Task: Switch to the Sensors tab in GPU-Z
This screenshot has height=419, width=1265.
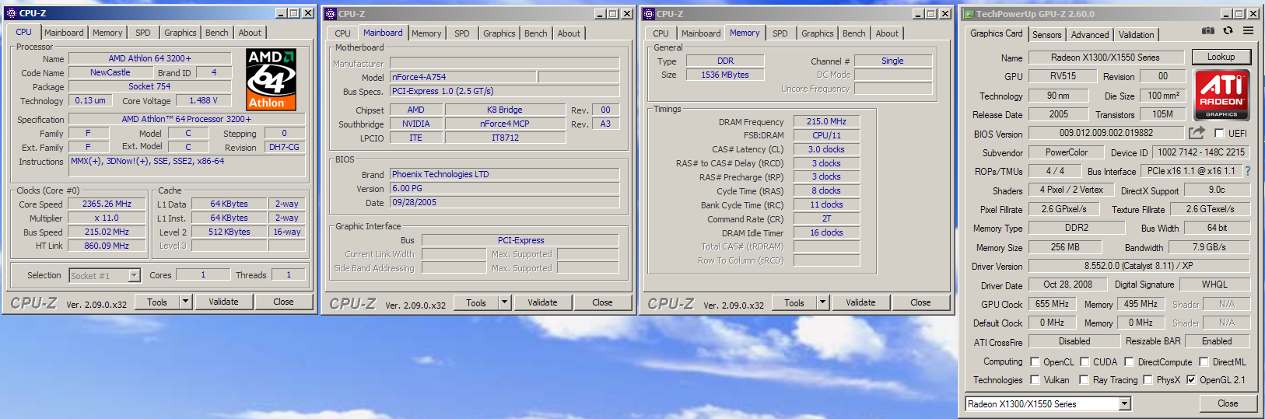Action: point(1046,35)
